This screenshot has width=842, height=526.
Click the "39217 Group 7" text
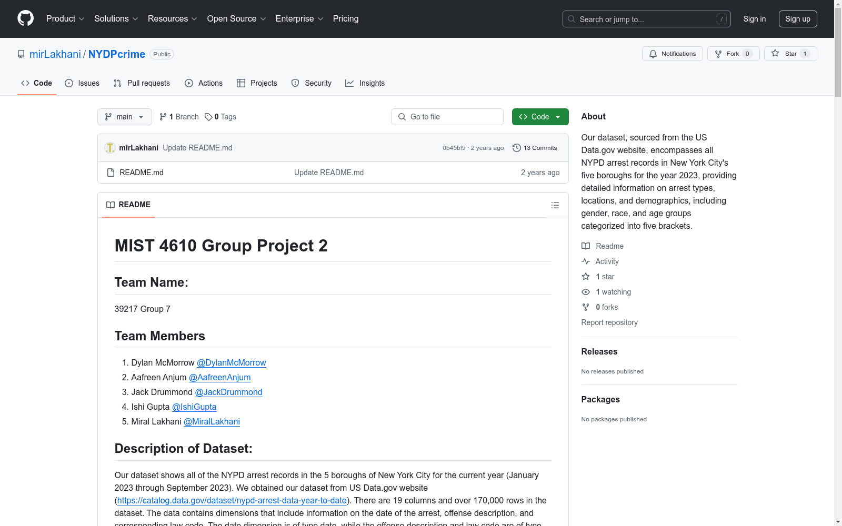click(x=143, y=309)
